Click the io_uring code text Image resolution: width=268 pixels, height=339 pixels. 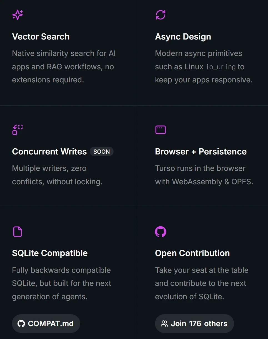(x=221, y=67)
